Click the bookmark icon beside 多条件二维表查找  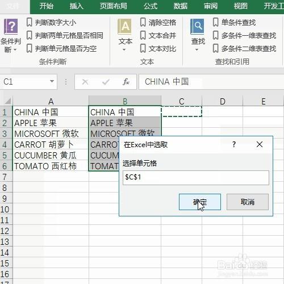pyautogui.click(x=215, y=48)
